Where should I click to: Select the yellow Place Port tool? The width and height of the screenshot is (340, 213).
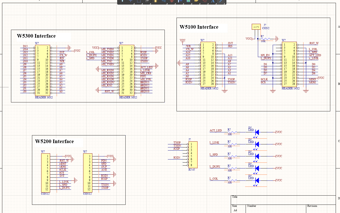196,1
